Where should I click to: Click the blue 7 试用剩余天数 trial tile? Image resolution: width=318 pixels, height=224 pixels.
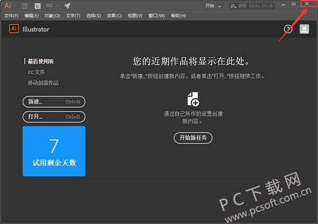54,151
